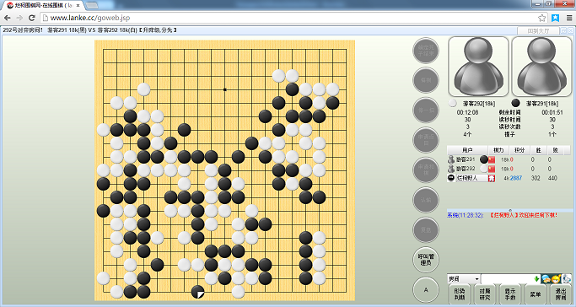576x307 pixels.
Task: Reload the page with browser refresh
Action: (x=32, y=18)
